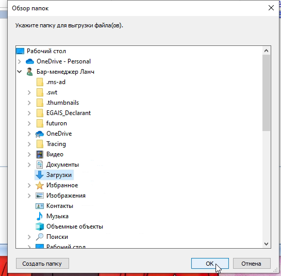Cancel the dialog with Отмена
This screenshot has width=281, height=276.
coord(252,264)
